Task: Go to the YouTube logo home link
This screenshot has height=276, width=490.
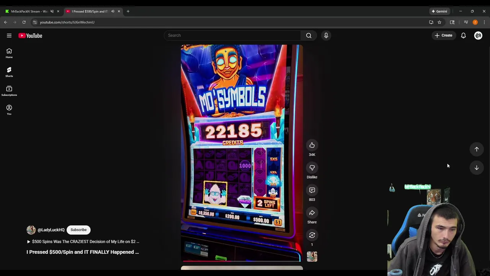Action: pyautogui.click(x=30, y=36)
